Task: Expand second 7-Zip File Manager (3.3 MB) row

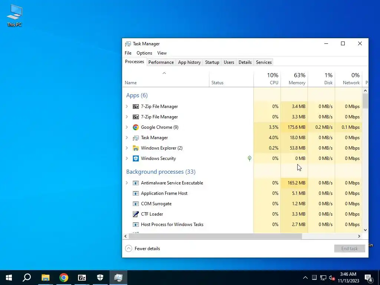Action: (127, 117)
